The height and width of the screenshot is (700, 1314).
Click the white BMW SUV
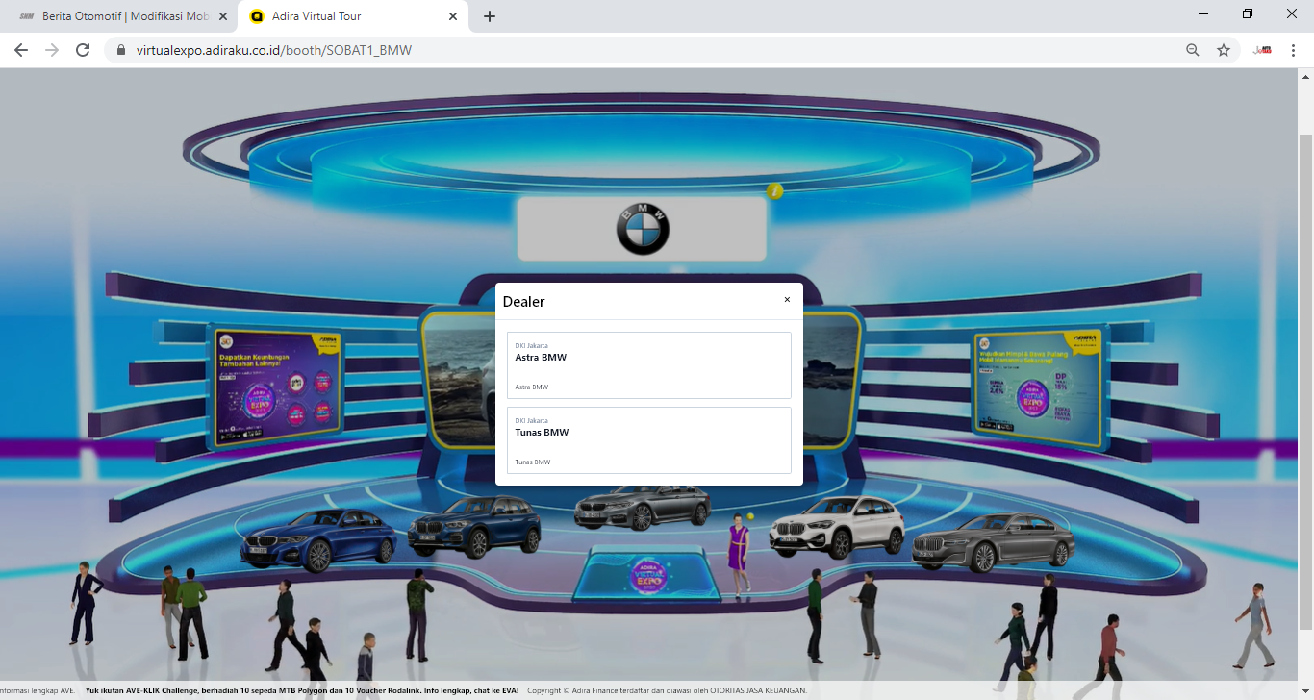click(x=837, y=527)
